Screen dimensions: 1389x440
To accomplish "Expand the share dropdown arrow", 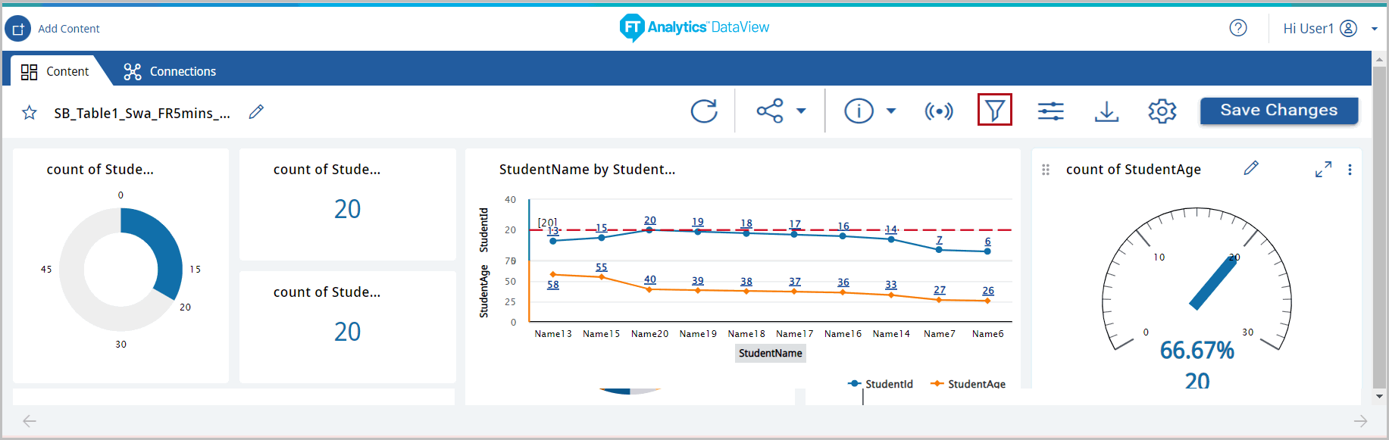I will (x=801, y=111).
